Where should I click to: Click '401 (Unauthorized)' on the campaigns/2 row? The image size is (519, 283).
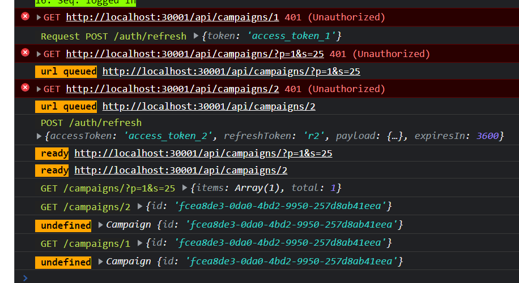[335, 89]
